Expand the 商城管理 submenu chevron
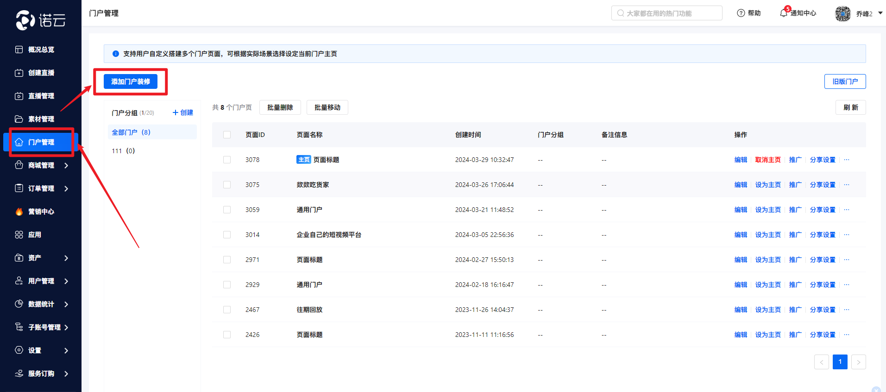The image size is (886, 392). [x=66, y=165]
